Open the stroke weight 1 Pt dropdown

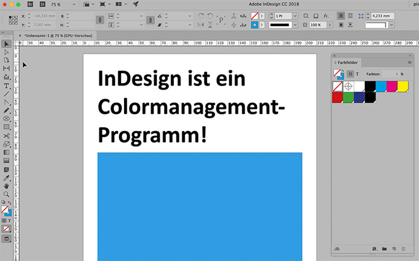295,16
